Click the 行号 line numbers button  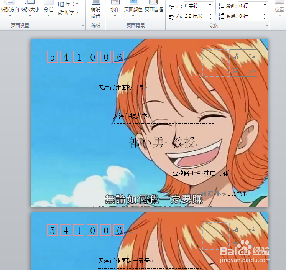coord(68,4)
